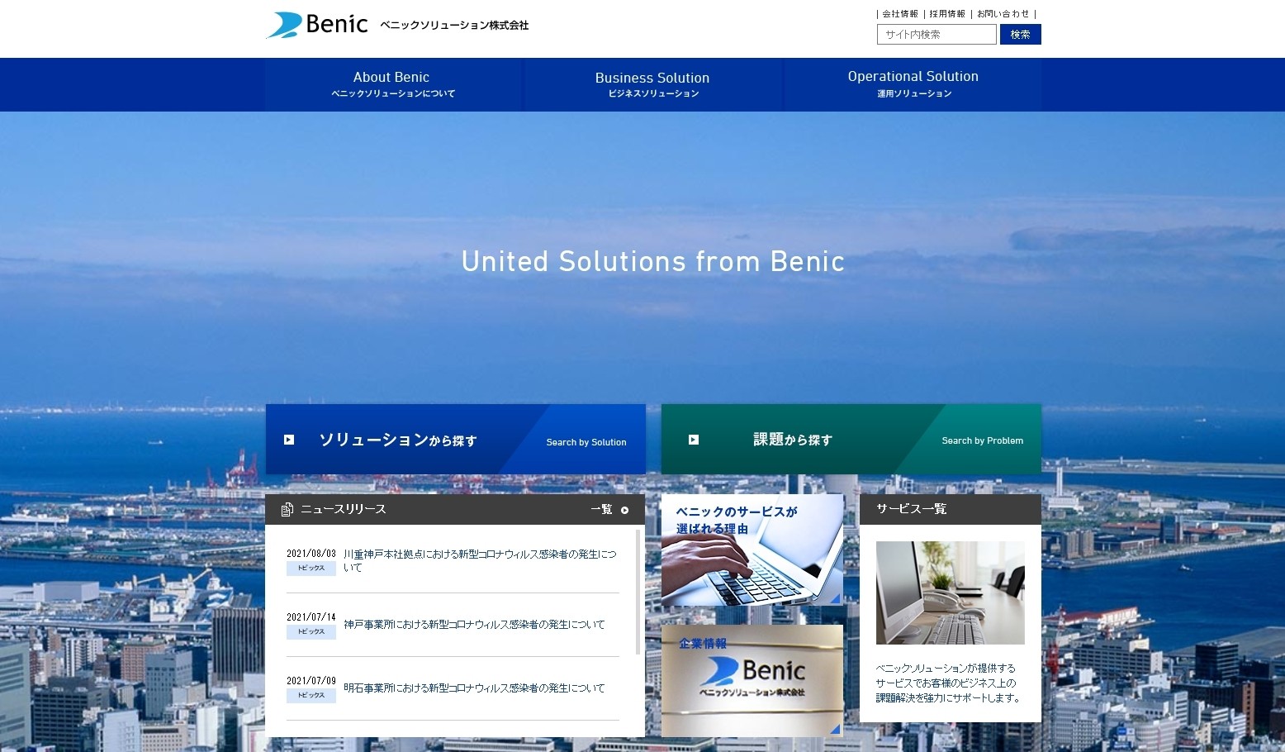Viewport: 1285px width, 752px height.
Task: Open the ベニックのサービスが選ばれる理由 thumbnail
Action: (752, 550)
